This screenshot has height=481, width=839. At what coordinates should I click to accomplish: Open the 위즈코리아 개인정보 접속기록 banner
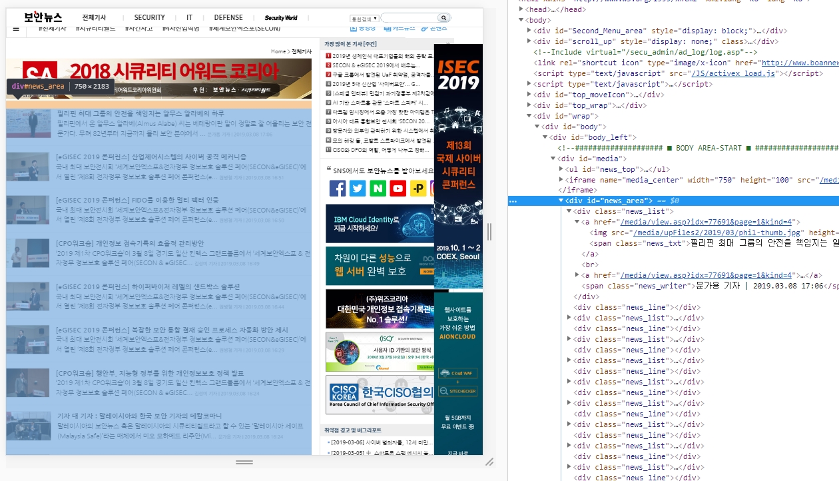[x=380, y=308]
